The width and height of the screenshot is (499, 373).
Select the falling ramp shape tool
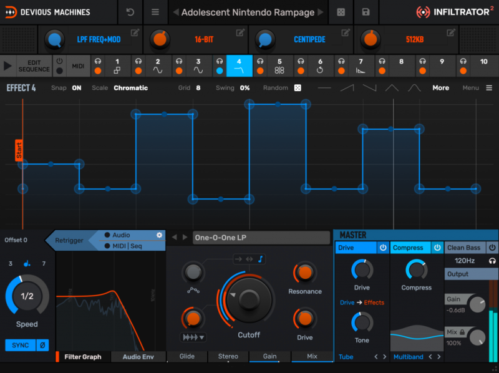[x=371, y=88]
